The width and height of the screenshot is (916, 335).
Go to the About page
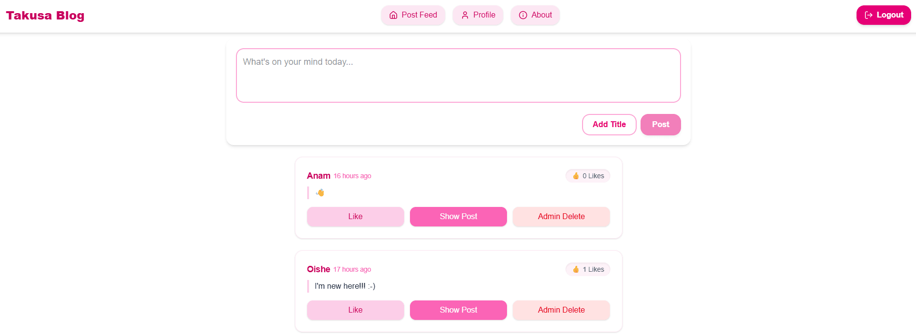click(535, 15)
